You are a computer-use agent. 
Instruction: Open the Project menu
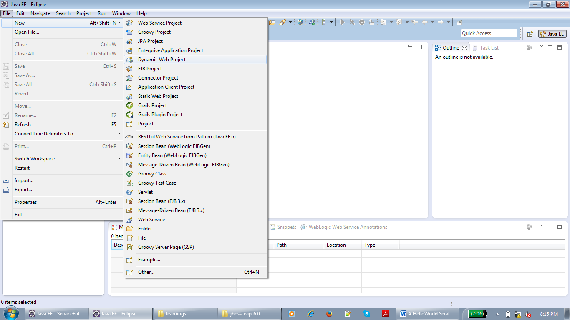[84, 13]
